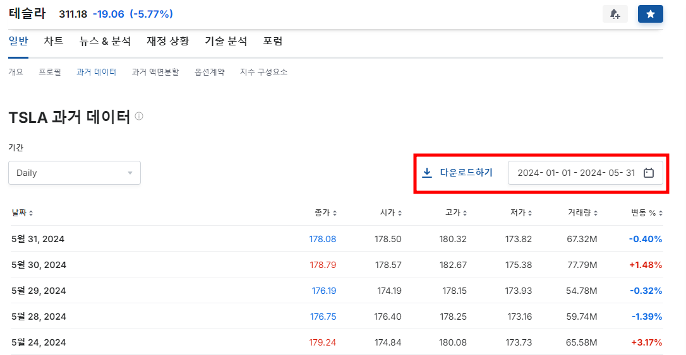The width and height of the screenshot is (686, 355).
Task: Click the 5월 29, 2024 date cell
Action: [39, 291]
